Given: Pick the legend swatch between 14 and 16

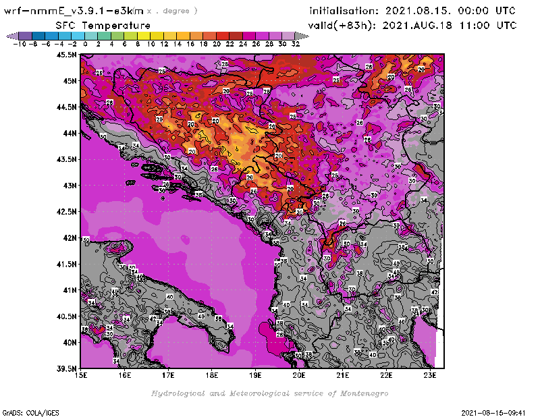Looking at the screenshot, I should click(183, 36).
